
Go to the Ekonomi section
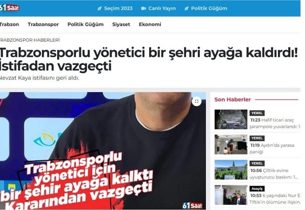click(150, 24)
